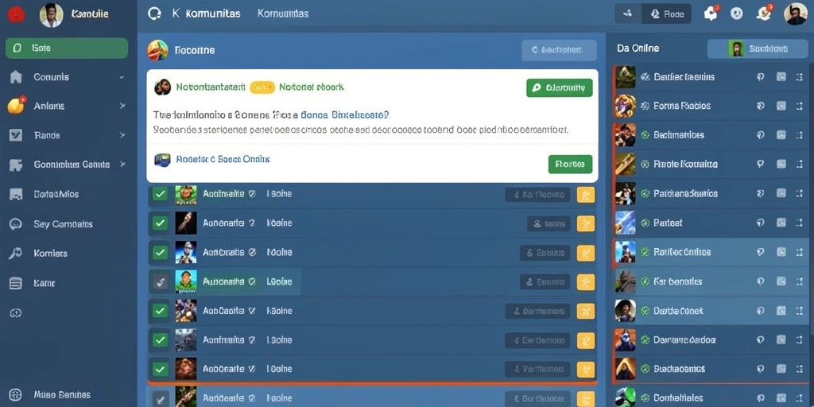This screenshot has height=407, width=814.
Task: Open the bell icon with the 3 badge
Action: pyautogui.click(x=764, y=14)
